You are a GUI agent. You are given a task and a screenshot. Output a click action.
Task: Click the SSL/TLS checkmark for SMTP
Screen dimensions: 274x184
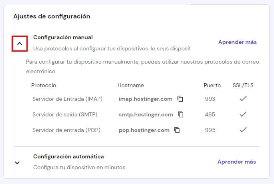pyautogui.click(x=243, y=114)
